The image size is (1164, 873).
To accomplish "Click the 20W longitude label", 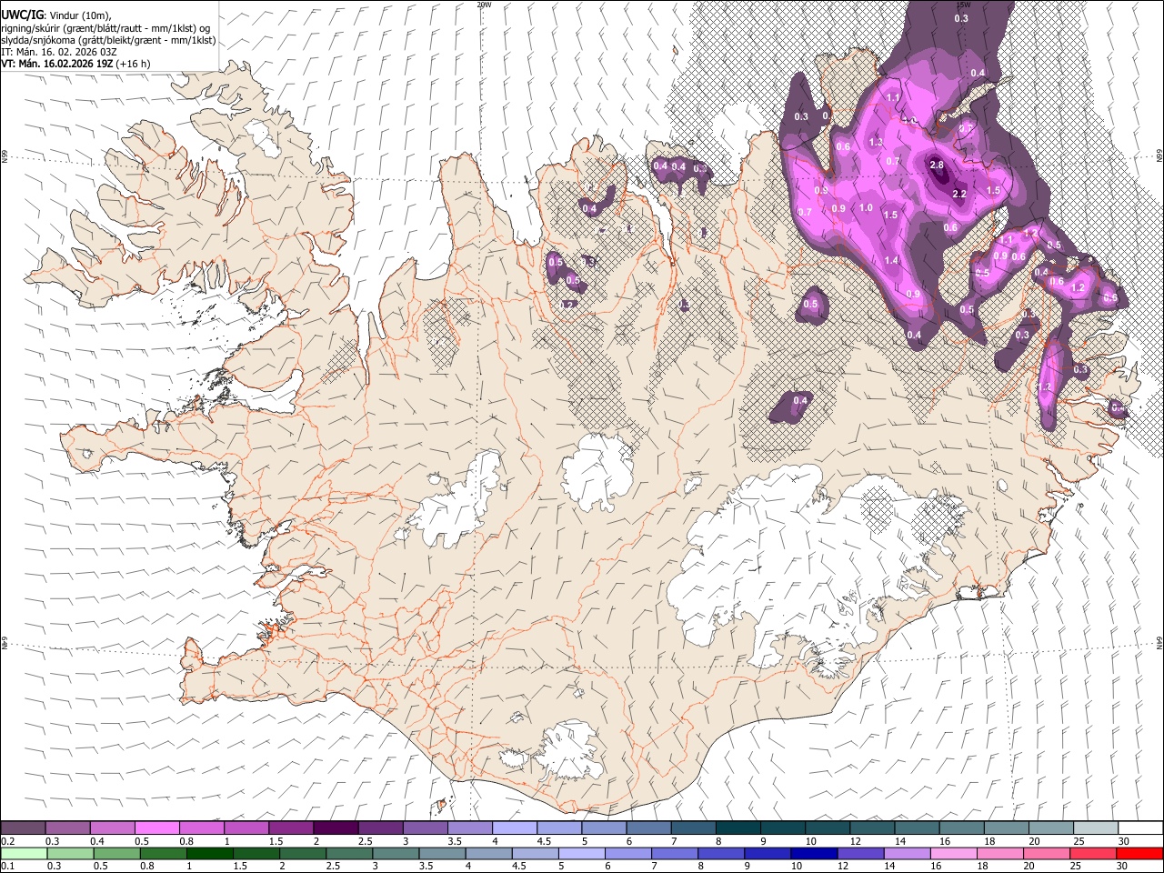I will tap(485, 5).
